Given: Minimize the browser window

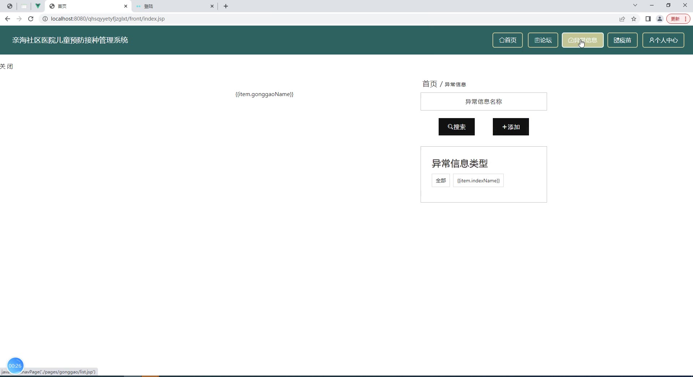Looking at the screenshot, I should tap(652, 5).
